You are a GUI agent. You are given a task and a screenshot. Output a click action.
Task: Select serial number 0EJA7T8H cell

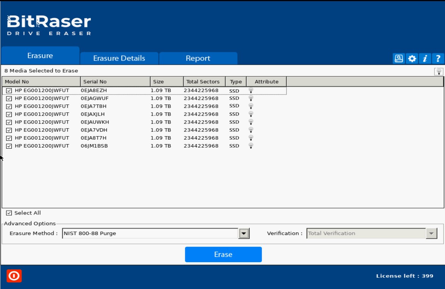[x=94, y=106]
